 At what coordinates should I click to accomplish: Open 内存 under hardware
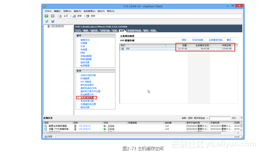[82, 47]
